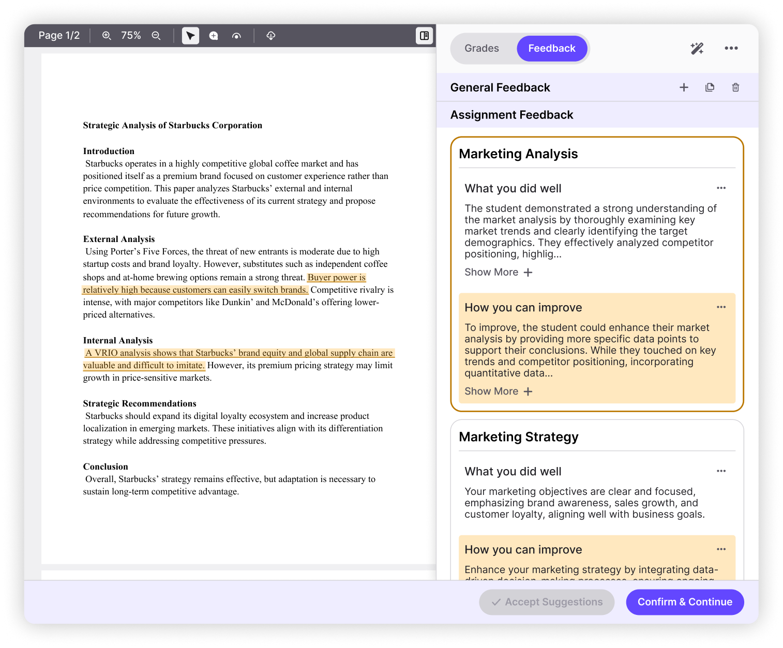
Task: Click the 'Conclusion' heading in document
Action: coord(106,466)
